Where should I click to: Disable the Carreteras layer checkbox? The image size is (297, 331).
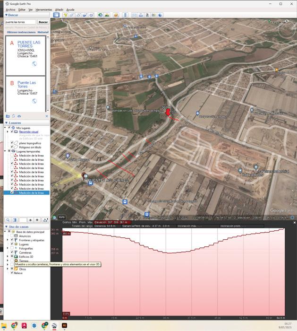[x=12, y=252]
